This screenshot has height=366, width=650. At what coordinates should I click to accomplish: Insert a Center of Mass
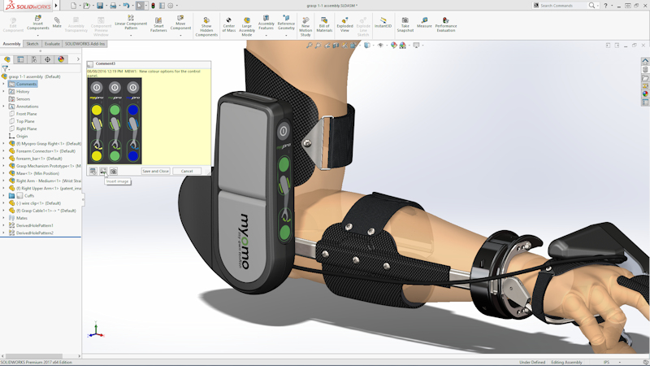pyautogui.click(x=229, y=25)
